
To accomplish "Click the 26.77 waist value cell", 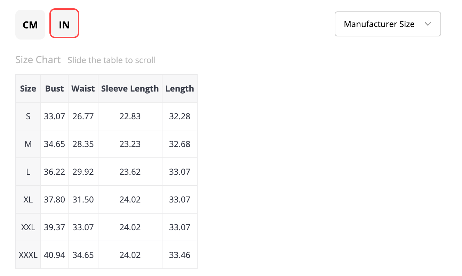I will [83, 116].
